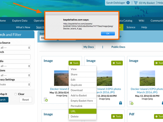Open the (0) My Basket link
The width and height of the screenshot is (163, 122).
tap(147, 3)
